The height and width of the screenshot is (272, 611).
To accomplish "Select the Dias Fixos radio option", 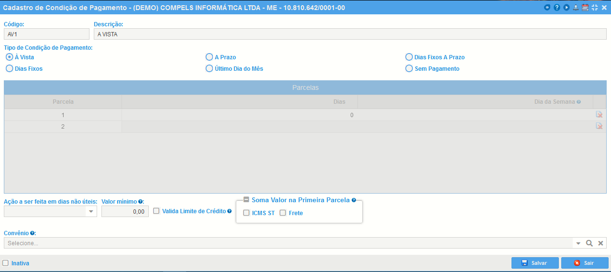I will tap(9, 68).
